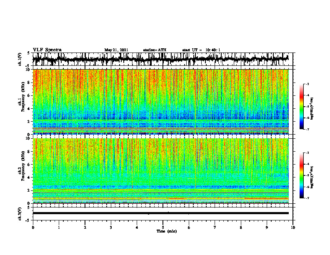Click time axis tick label "1"

coord(59,227)
